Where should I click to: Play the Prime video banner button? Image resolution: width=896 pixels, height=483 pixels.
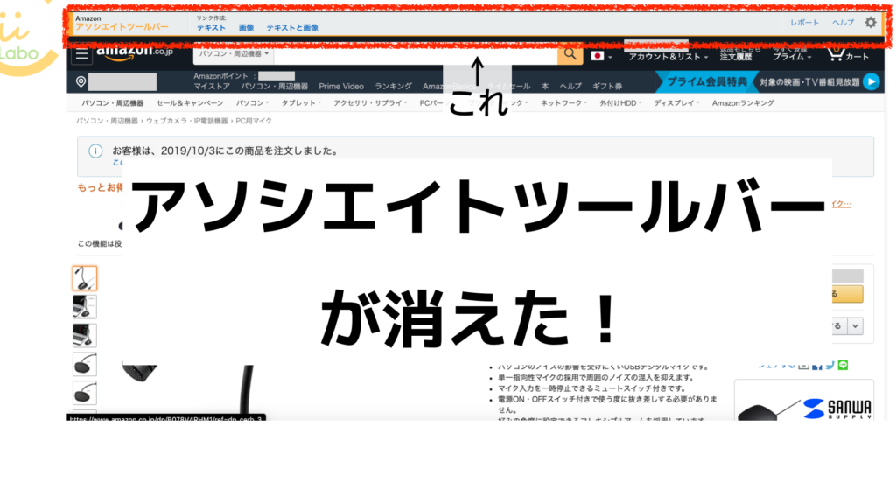click(x=871, y=81)
